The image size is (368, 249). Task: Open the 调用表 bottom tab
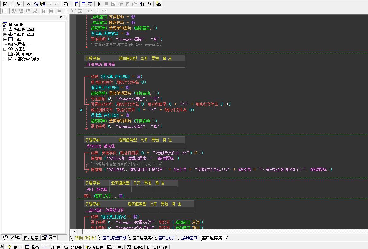(52, 247)
